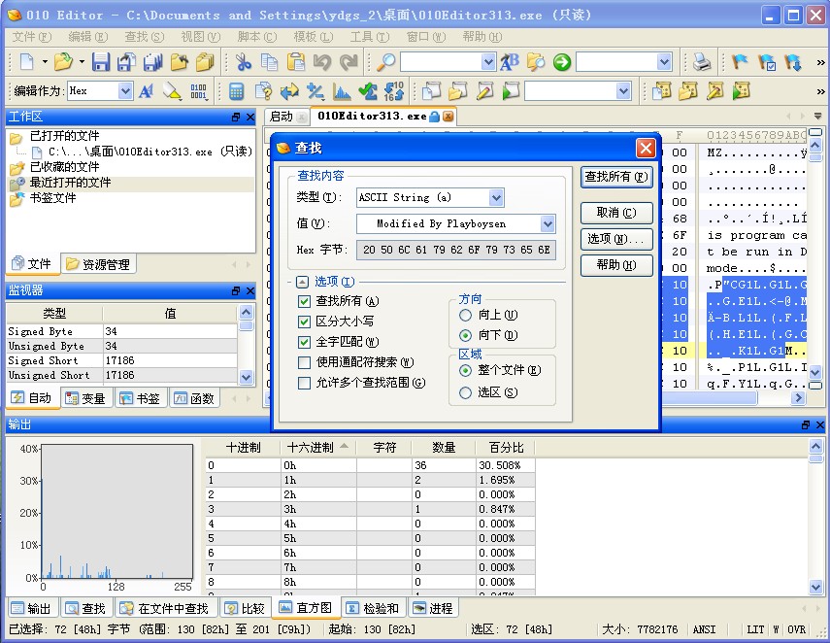This screenshot has height=643, width=830.
Task: Click the New file icon
Action: coord(26,62)
